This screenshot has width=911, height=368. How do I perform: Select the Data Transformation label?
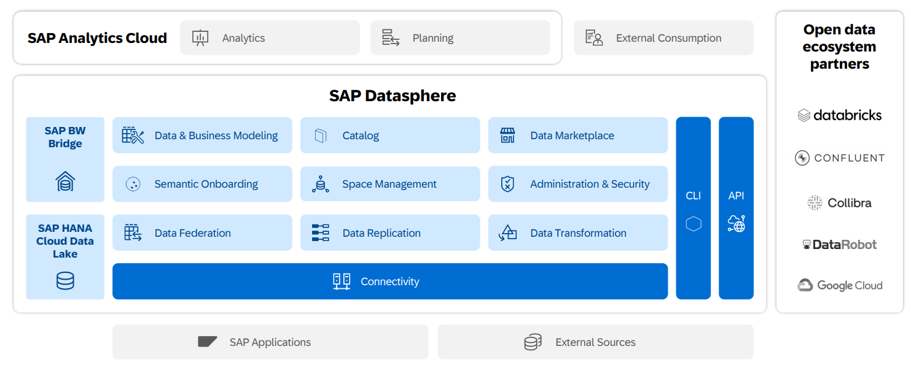tap(579, 233)
